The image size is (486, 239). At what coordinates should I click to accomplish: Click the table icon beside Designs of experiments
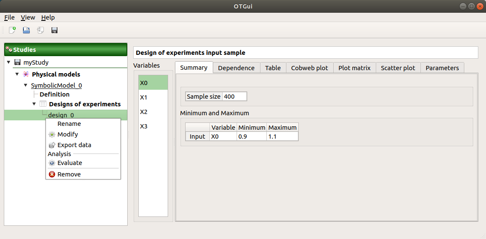click(x=43, y=104)
